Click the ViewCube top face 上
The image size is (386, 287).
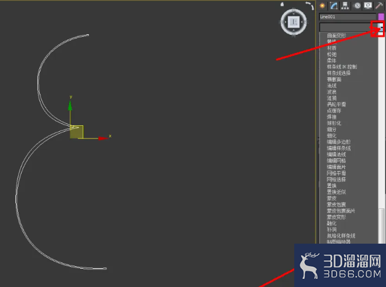(294, 22)
